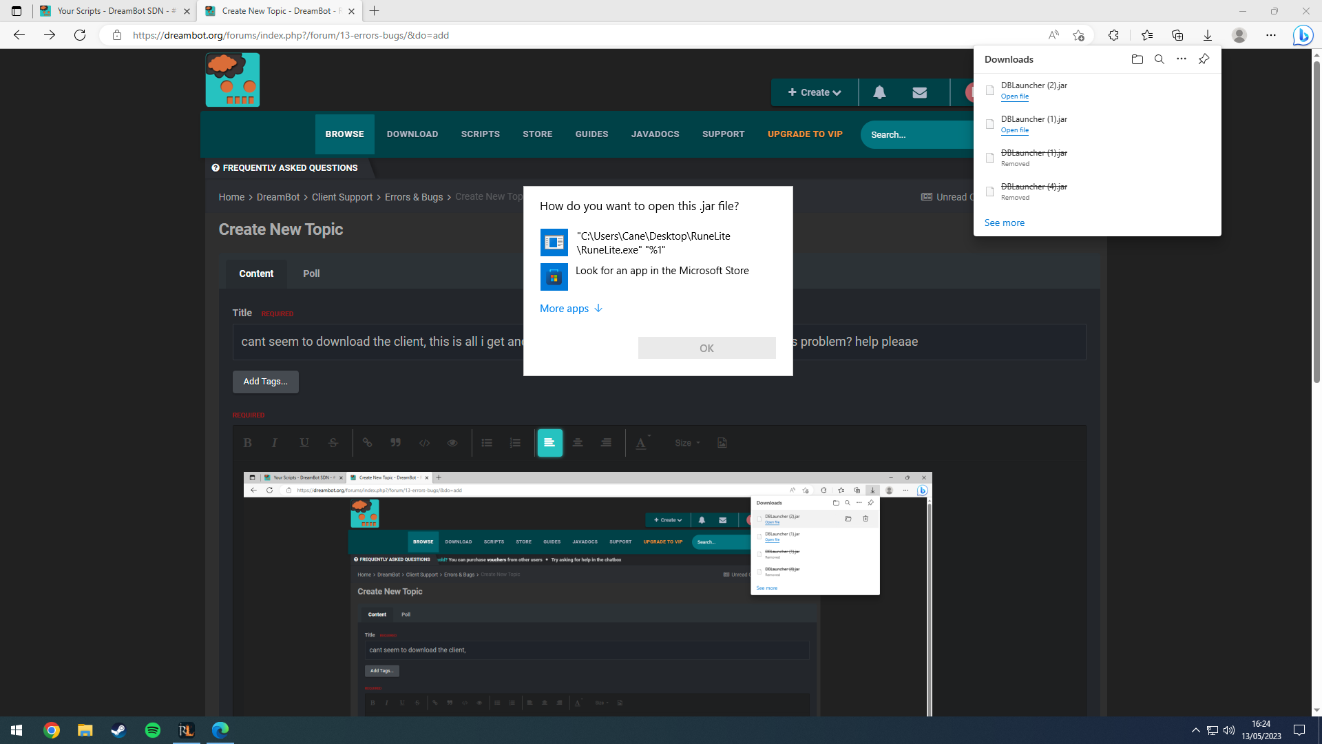Screen dimensions: 1322x744
Task: Open the STORE menu item
Action: [x=538, y=134]
